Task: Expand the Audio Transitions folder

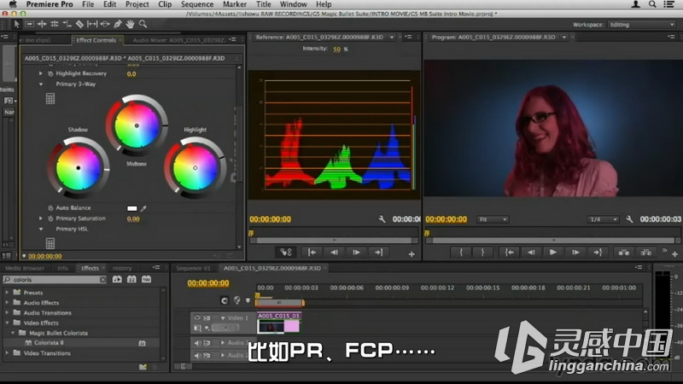Action: point(7,312)
